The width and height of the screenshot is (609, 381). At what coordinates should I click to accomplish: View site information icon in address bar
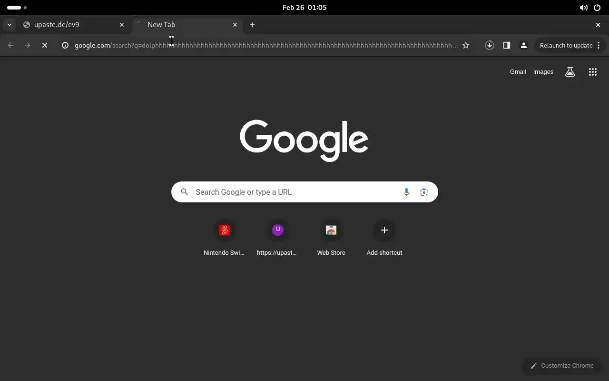[66, 45]
